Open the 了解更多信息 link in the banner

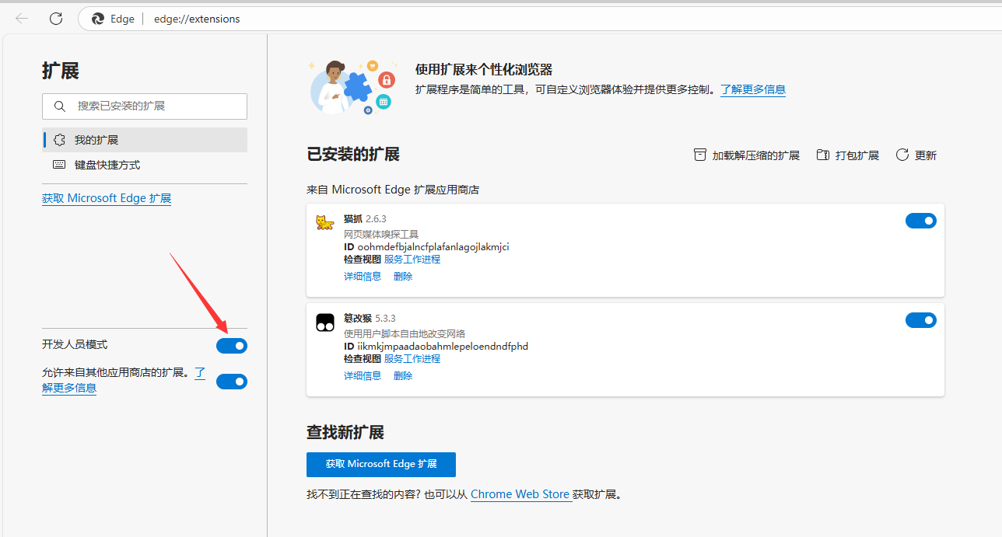[753, 89]
